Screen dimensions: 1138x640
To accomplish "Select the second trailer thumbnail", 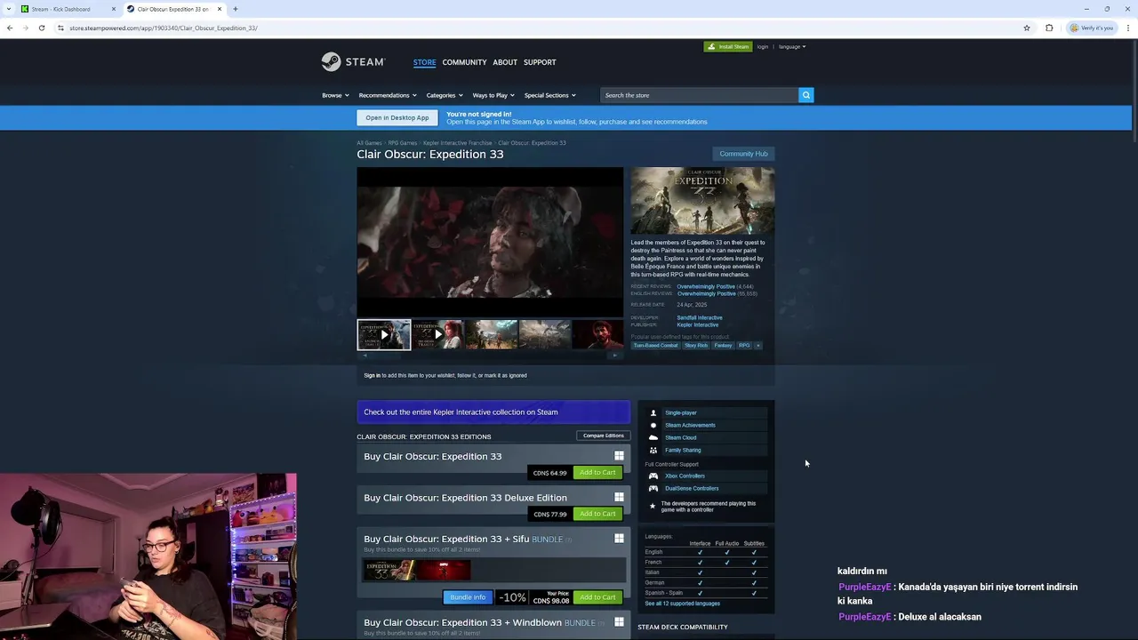I will (x=437, y=334).
